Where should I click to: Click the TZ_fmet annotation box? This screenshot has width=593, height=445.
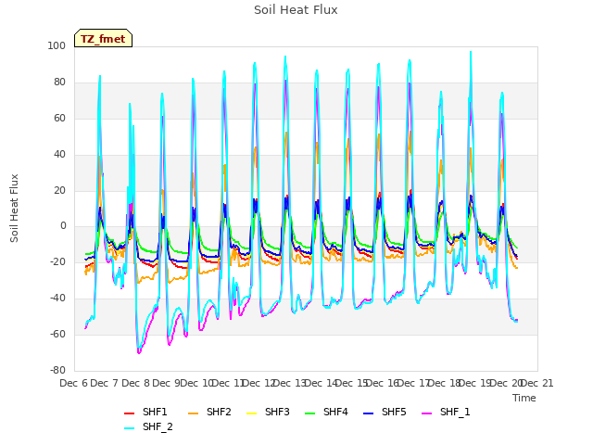point(103,38)
